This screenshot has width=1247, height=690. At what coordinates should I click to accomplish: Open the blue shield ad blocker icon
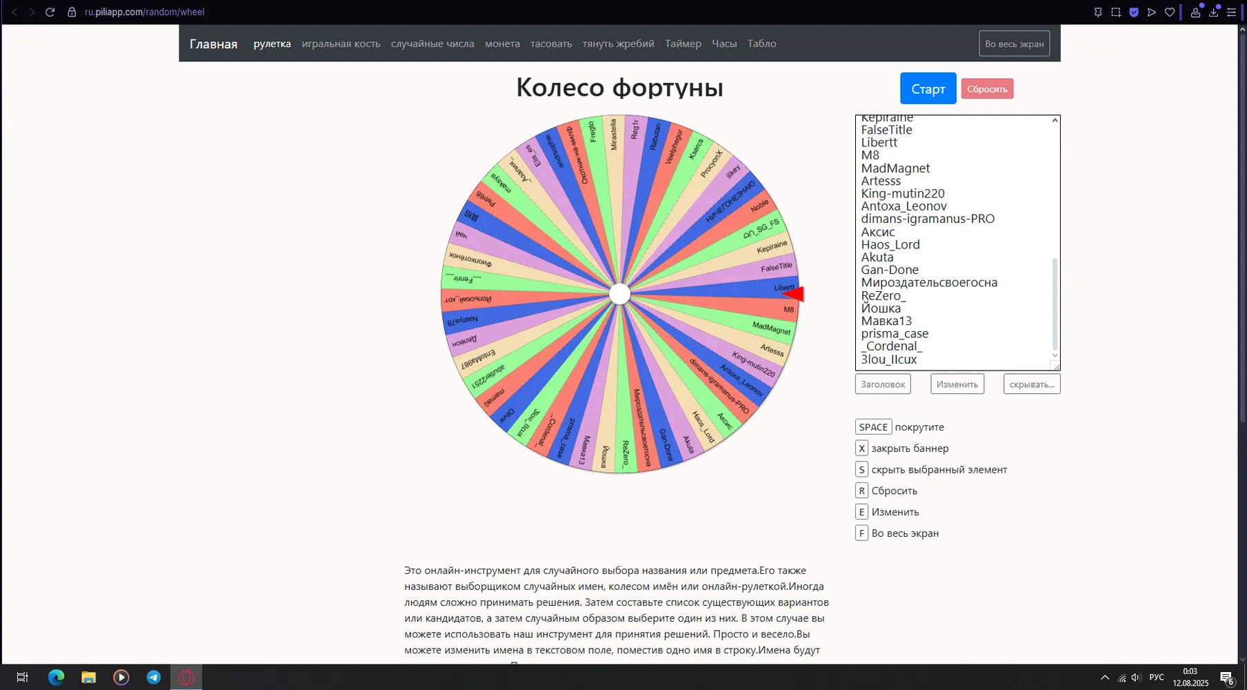pos(1134,12)
